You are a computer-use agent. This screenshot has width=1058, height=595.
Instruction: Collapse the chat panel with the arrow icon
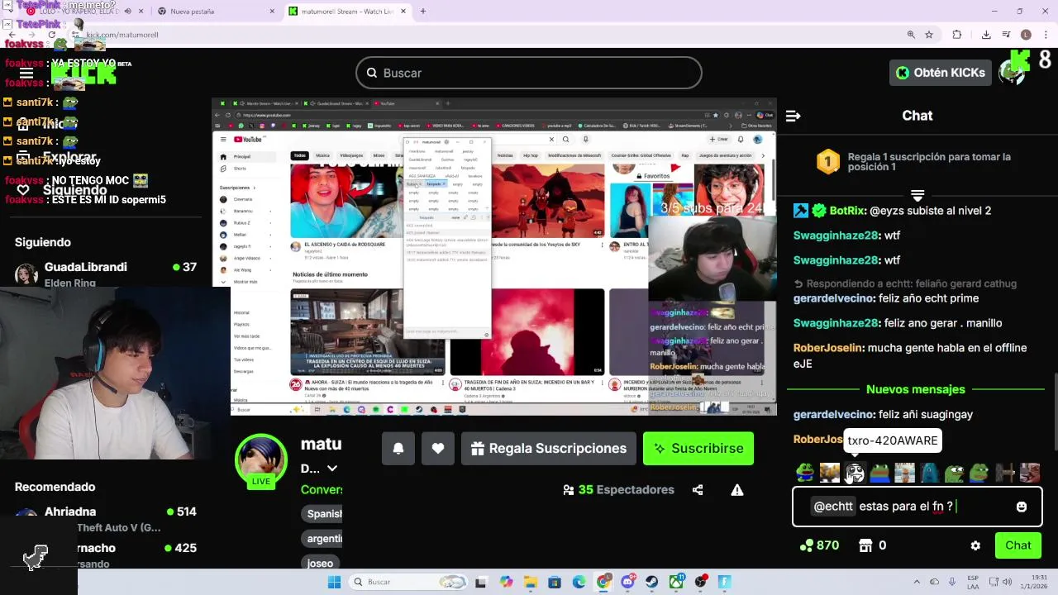pos(793,116)
